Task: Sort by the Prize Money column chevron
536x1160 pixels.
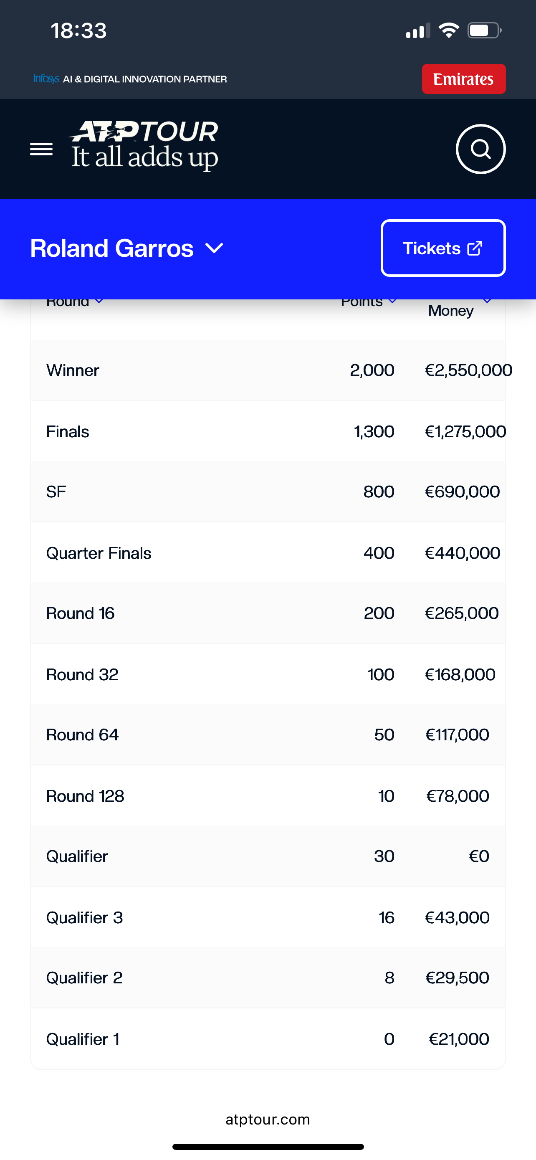Action: click(x=487, y=301)
